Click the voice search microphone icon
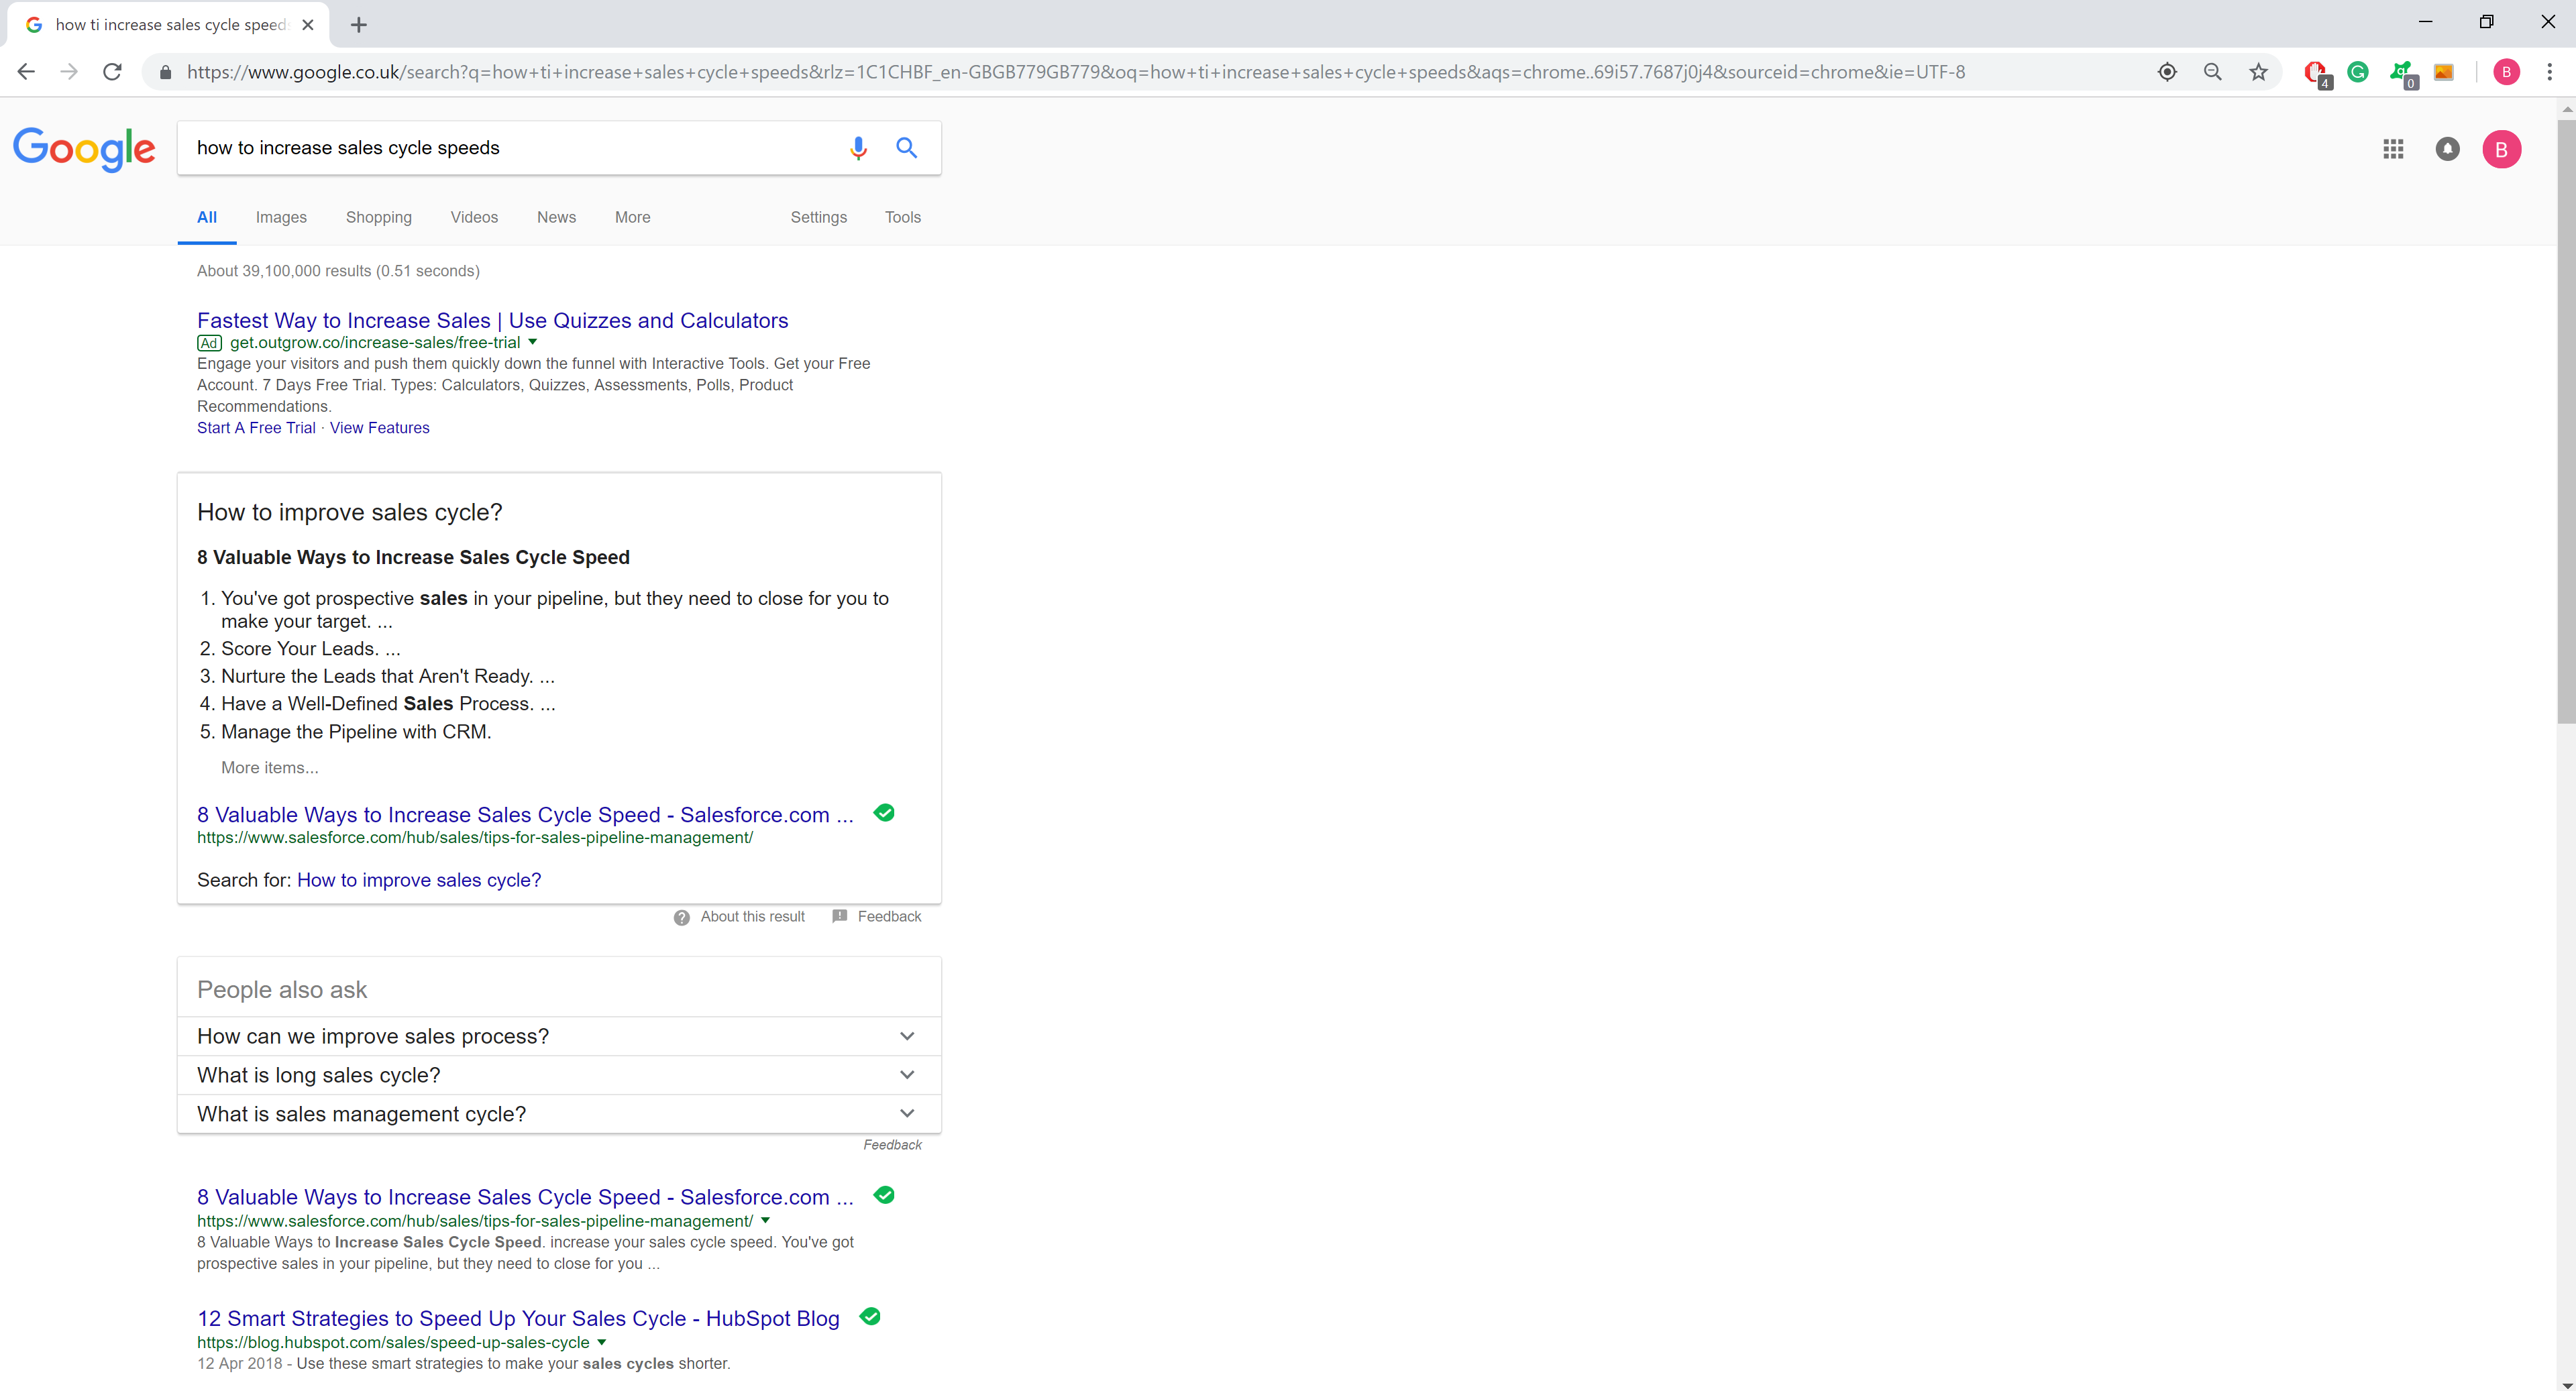2576x1391 pixels. tap(857, 148)
